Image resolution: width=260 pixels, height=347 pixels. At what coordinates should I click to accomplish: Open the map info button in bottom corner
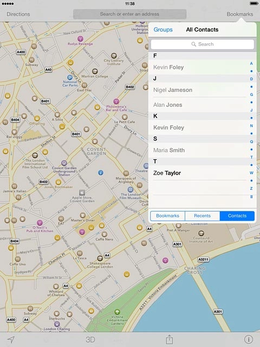pyautogui.click(x=249, y=339)
